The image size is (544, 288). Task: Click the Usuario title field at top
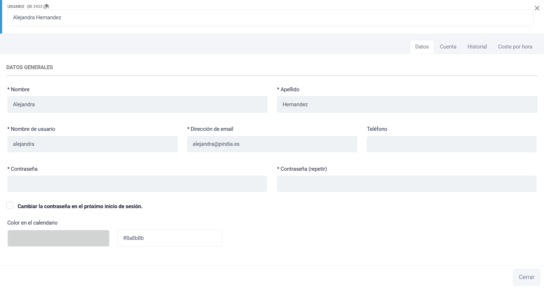(x=270, y=17)
